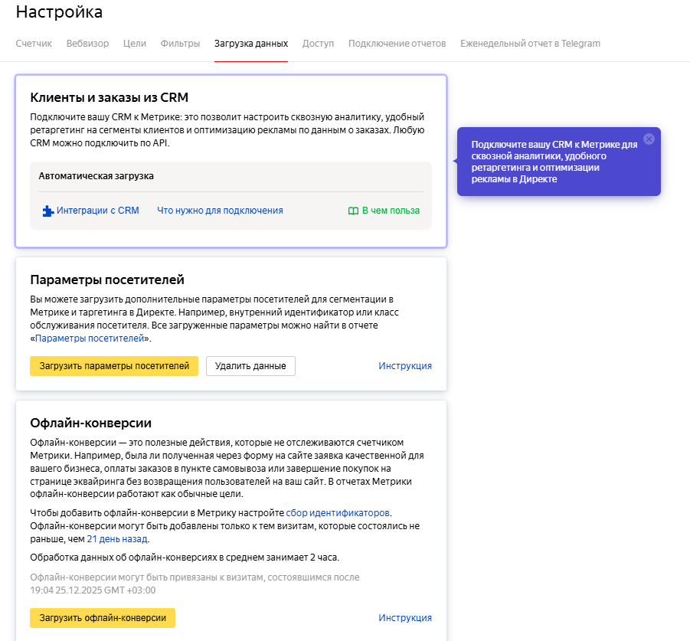Open «Инструкция» in the visitor parameters card

click(x=404, y=366)
